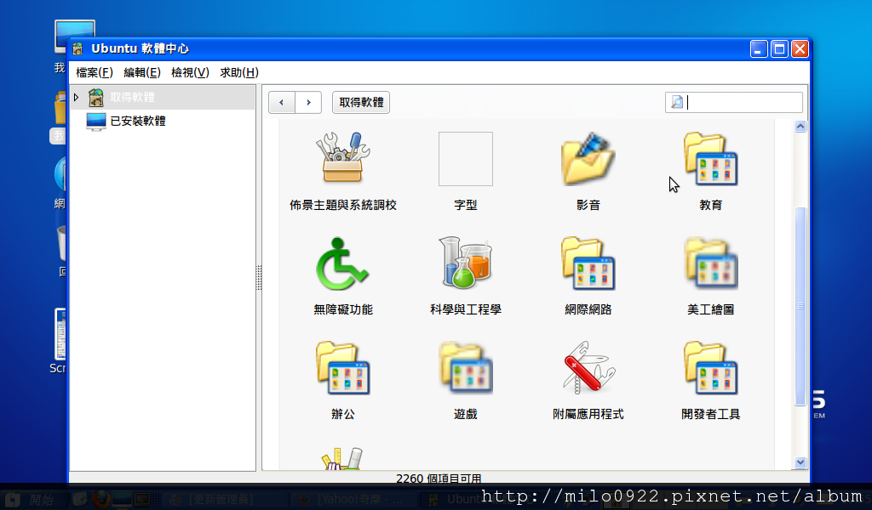The image size is (872, 510).
Task: Go forward with the right arrow button
Action: click(308, 103)
